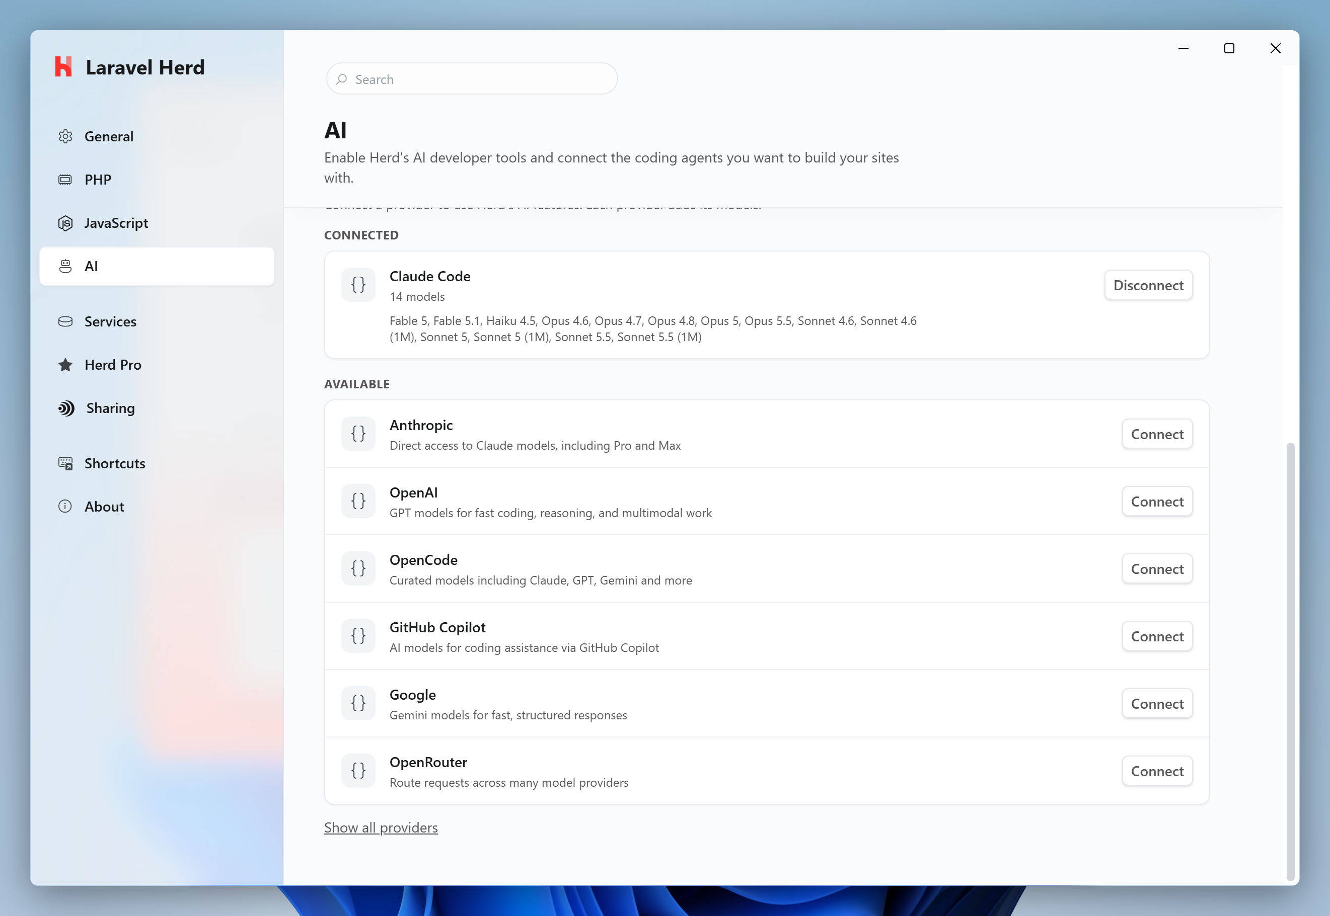The height and width of the screenshot is (916, 1330).
Task: Click the vertical scrollbar thumb
Action: pyautogui.click(x=1290, y=661)
